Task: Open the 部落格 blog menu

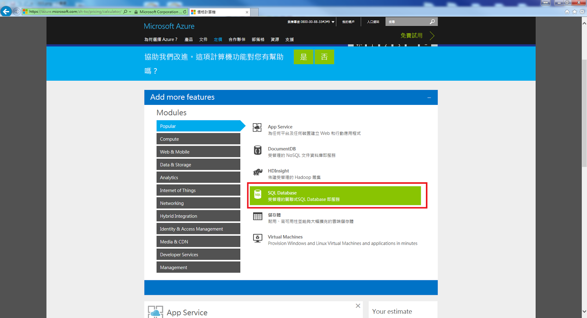Action: click(x=258, y=40)
